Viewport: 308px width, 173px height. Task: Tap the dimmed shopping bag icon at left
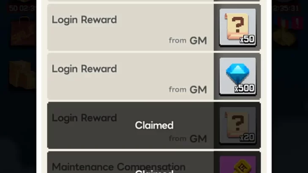(x=22, y=31)
